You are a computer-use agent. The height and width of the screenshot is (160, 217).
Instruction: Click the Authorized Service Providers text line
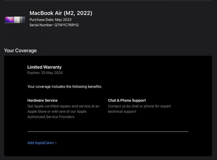(x=51, y=117)
